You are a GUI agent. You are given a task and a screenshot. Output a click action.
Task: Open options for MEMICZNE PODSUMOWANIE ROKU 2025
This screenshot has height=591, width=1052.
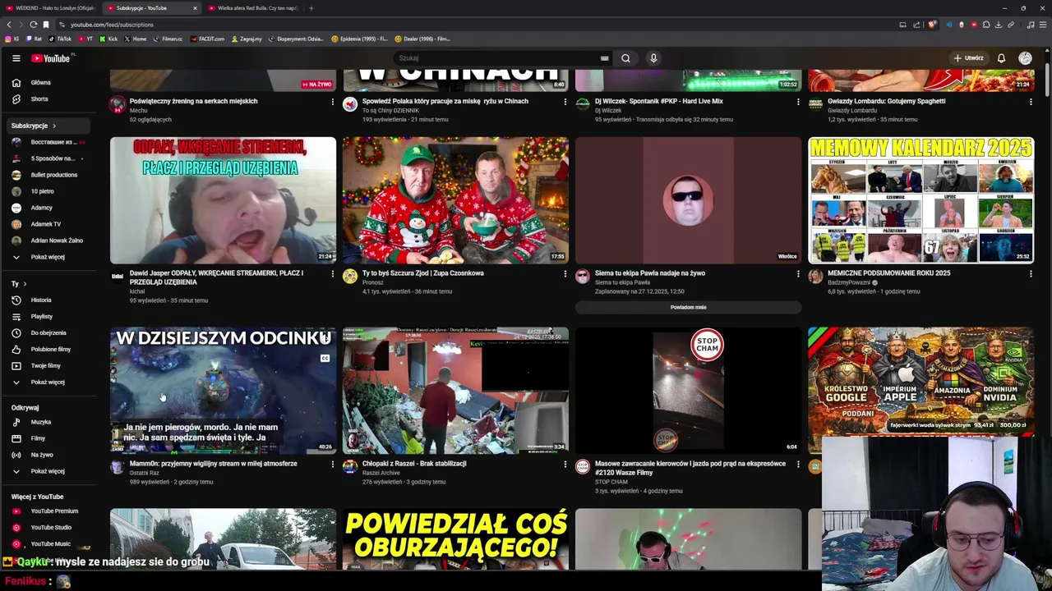pyautogui.click(x=1031, y=274)
